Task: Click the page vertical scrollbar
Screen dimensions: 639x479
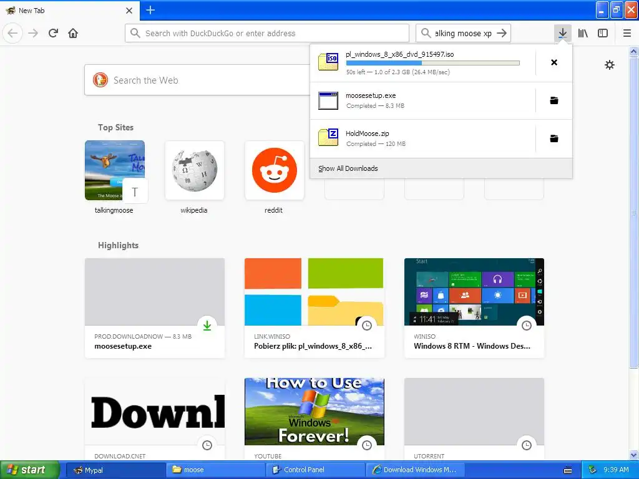Action: coord(633,212)
